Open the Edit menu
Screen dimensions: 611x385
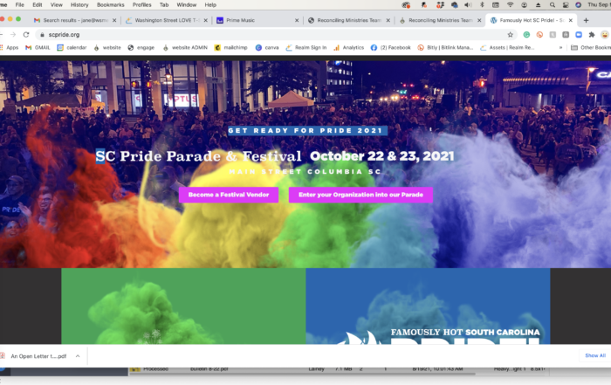(37, 5)
